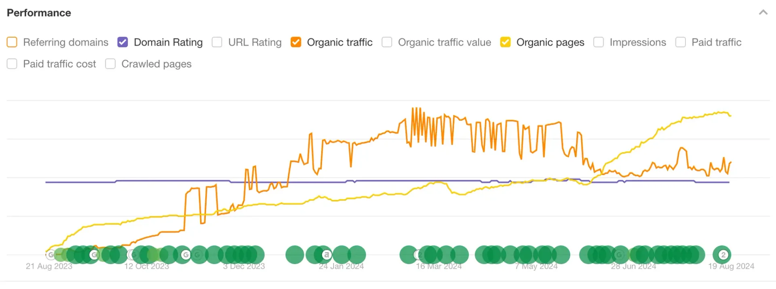This screenshot has width=776, height=289.
Task: Disable the Organic traffic checkbox
Action: coord(296,42)
